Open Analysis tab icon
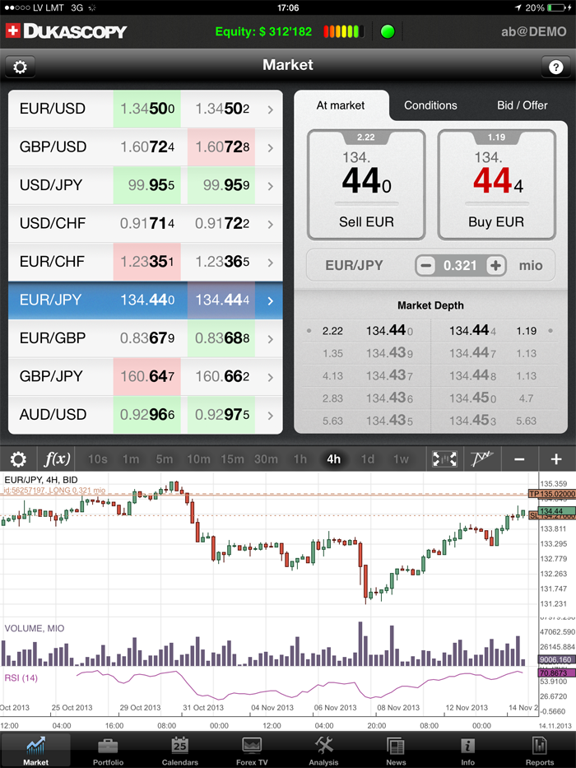This screenshot has width=576, height=768. pos(323,751)
